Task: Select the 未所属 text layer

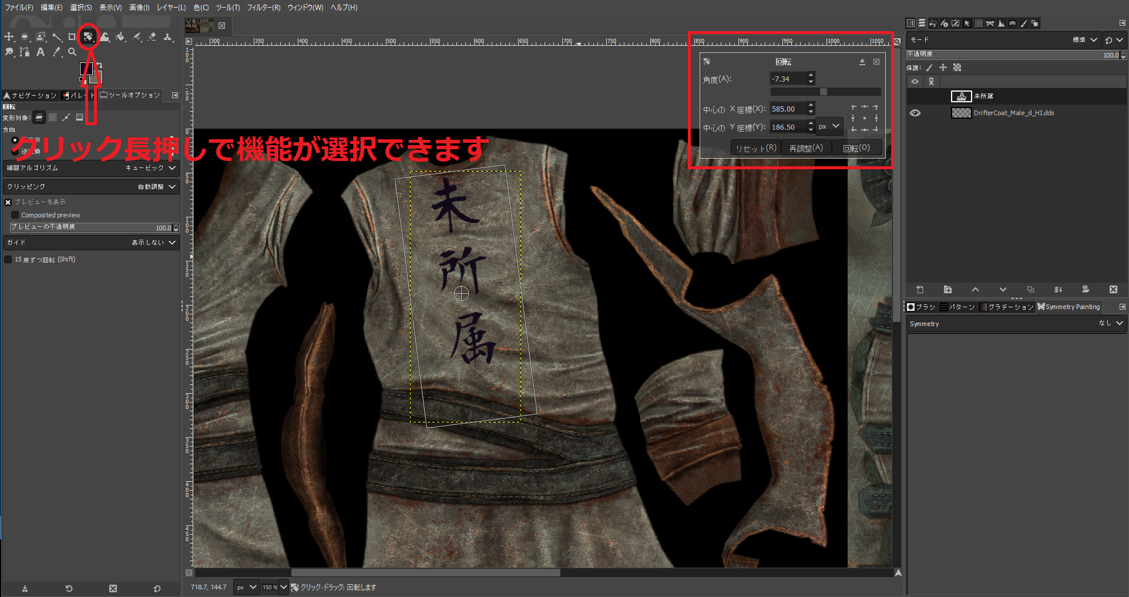Action: point(1016,96)
